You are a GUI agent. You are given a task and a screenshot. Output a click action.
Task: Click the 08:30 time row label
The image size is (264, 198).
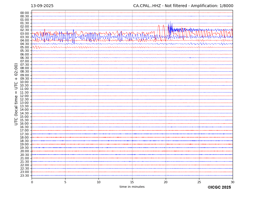click(x=24, y=72)
